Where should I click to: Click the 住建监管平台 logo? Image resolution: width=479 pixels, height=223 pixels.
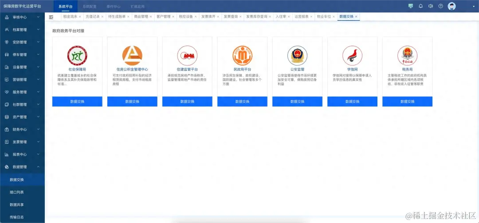(x=187, y=55)
